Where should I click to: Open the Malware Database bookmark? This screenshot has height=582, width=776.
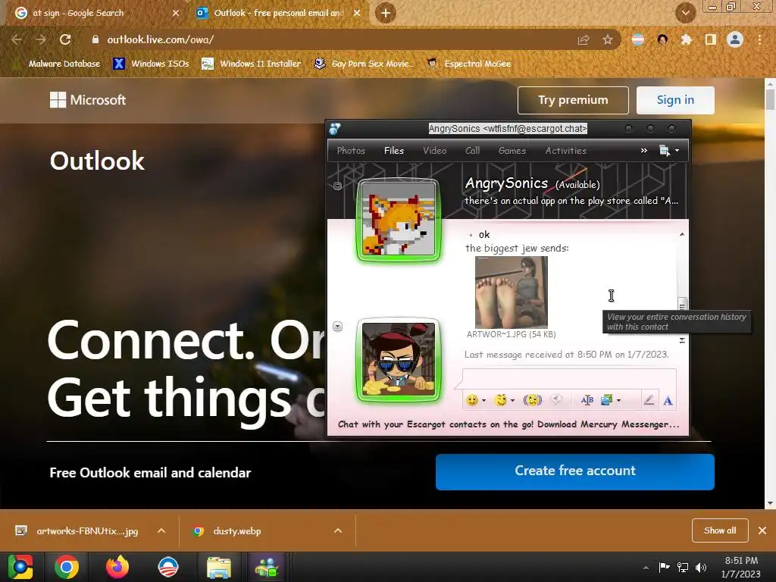point(58,64)
